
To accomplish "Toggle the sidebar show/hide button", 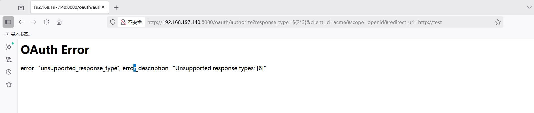I will tap(8, 22).
